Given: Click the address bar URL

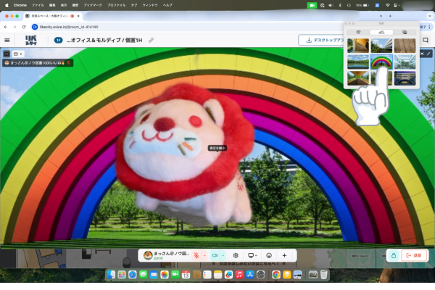Looking at the screenshot, I should pos(69,27).
